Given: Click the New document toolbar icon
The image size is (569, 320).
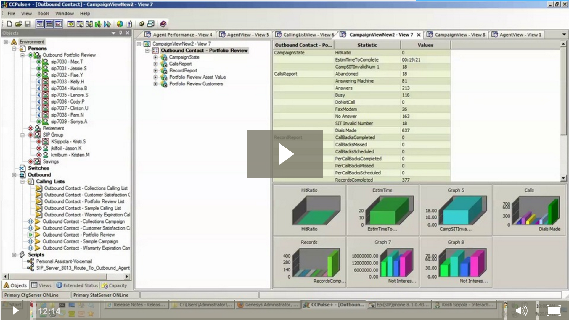Looking at the screenshot, I should 9,24.
